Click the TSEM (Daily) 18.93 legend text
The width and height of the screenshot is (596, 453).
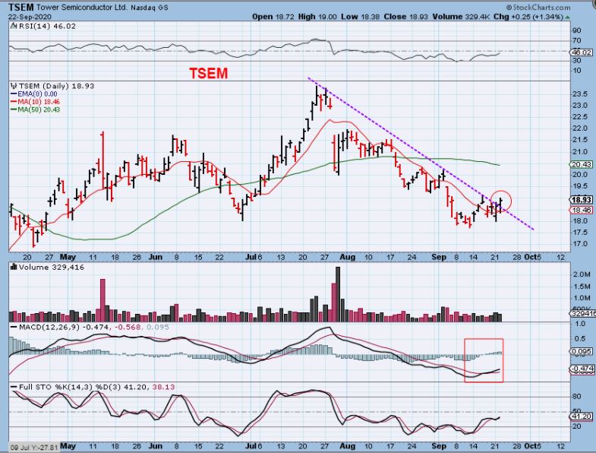[57, 86]
